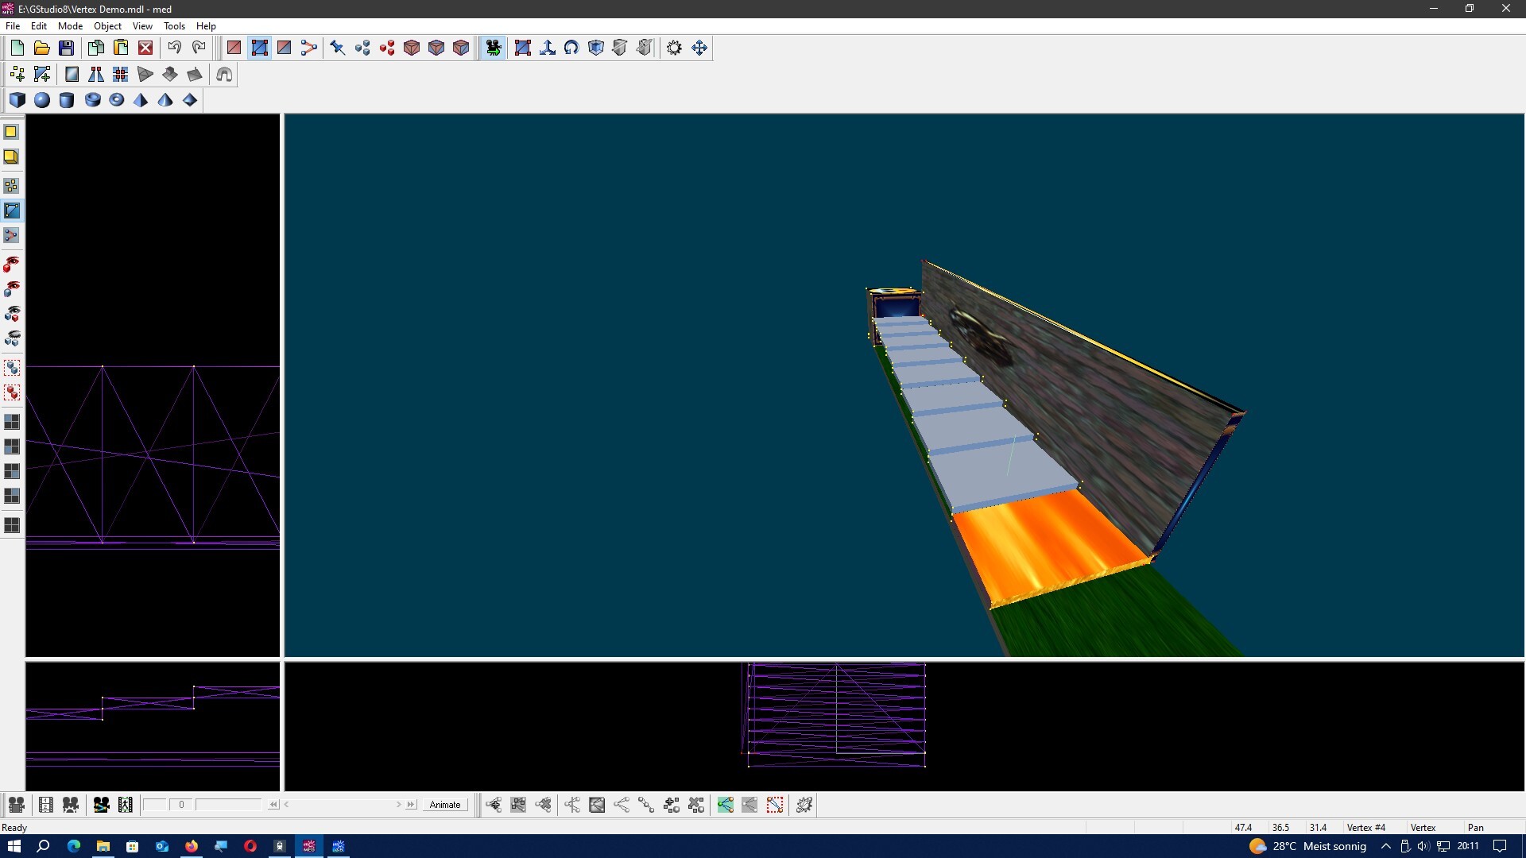
Task: Toggle the camera view mode button
Action: (x=493, y=48)
